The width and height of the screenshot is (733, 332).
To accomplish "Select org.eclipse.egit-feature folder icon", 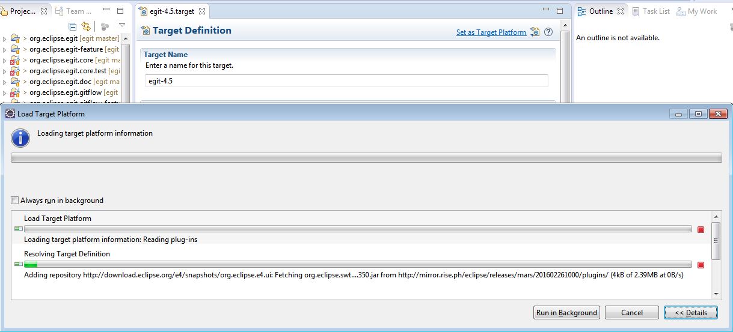I will [15, 49].
